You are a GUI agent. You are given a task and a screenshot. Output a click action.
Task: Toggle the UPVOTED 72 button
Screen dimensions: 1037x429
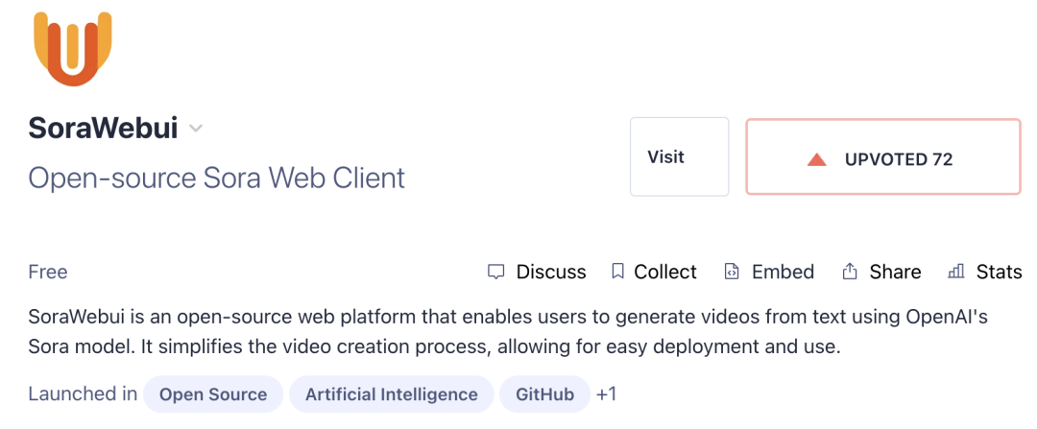click(x=882, y=157)
